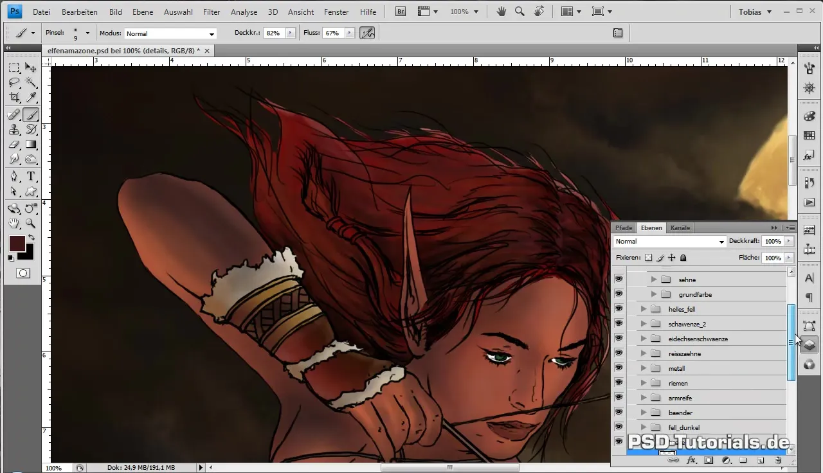Open the Fenster menu
The image size is (823, 473).
coord(336,12)
